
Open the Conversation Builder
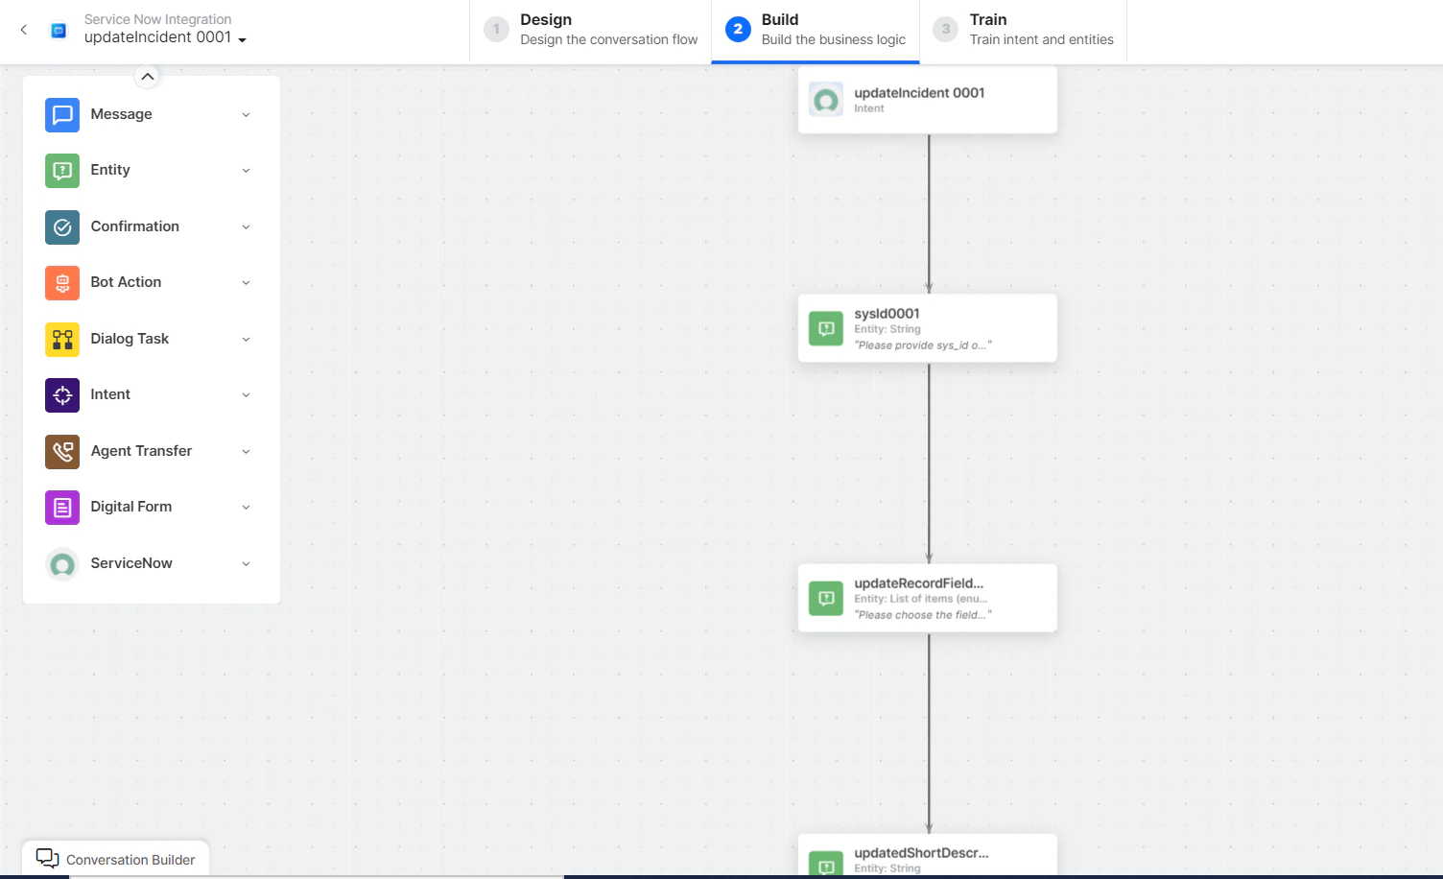pos(115,858)
